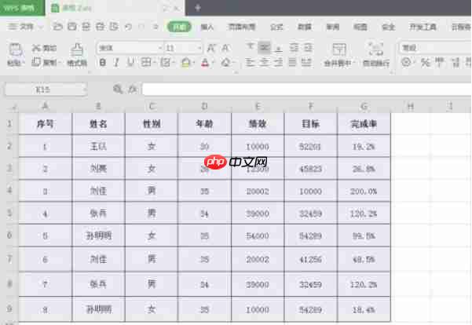Image resolution: width=472 pixels, height=325 pixels.
Task: Open the font color dropdown arrow
Action: pos(213,63)
